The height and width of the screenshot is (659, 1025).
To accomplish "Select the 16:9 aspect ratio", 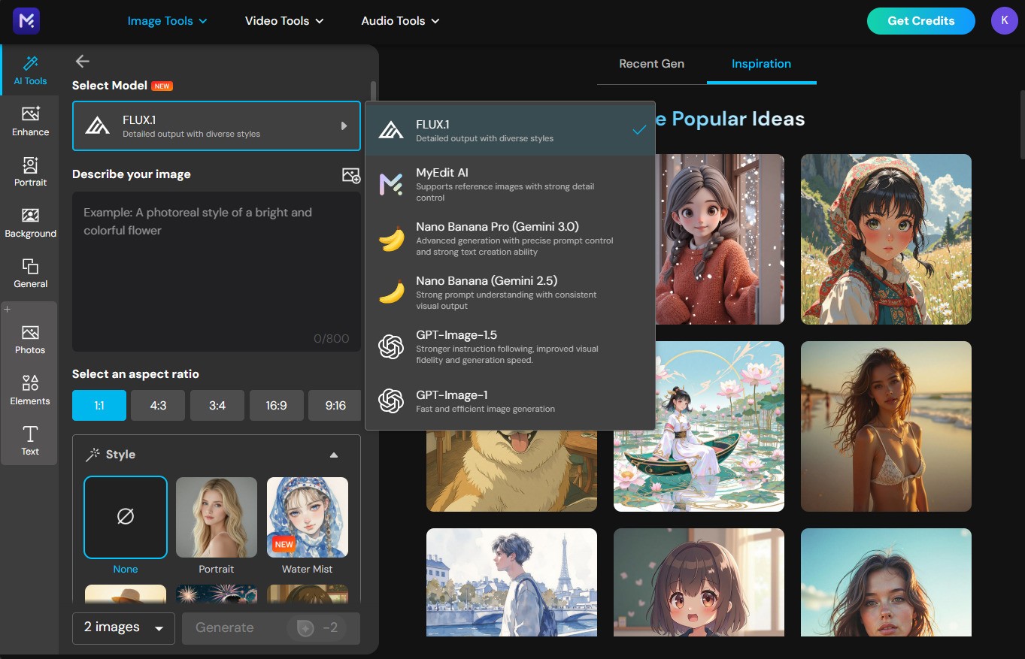I will coord(276,405).
